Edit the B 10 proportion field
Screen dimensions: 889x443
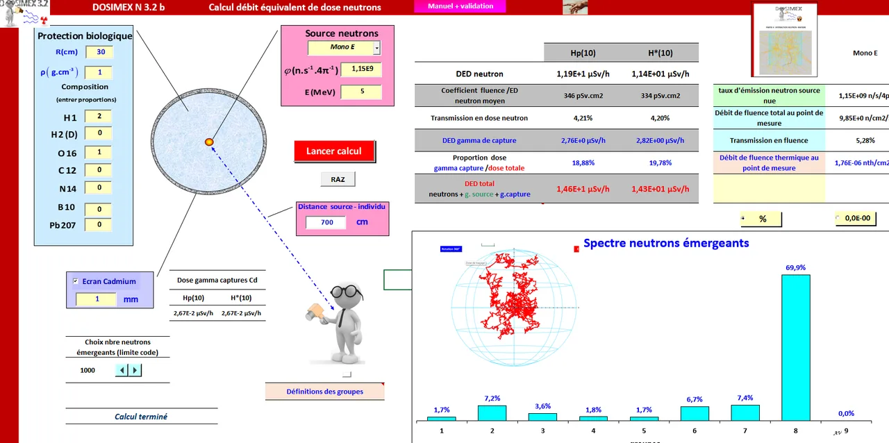(x=99, y=209)
